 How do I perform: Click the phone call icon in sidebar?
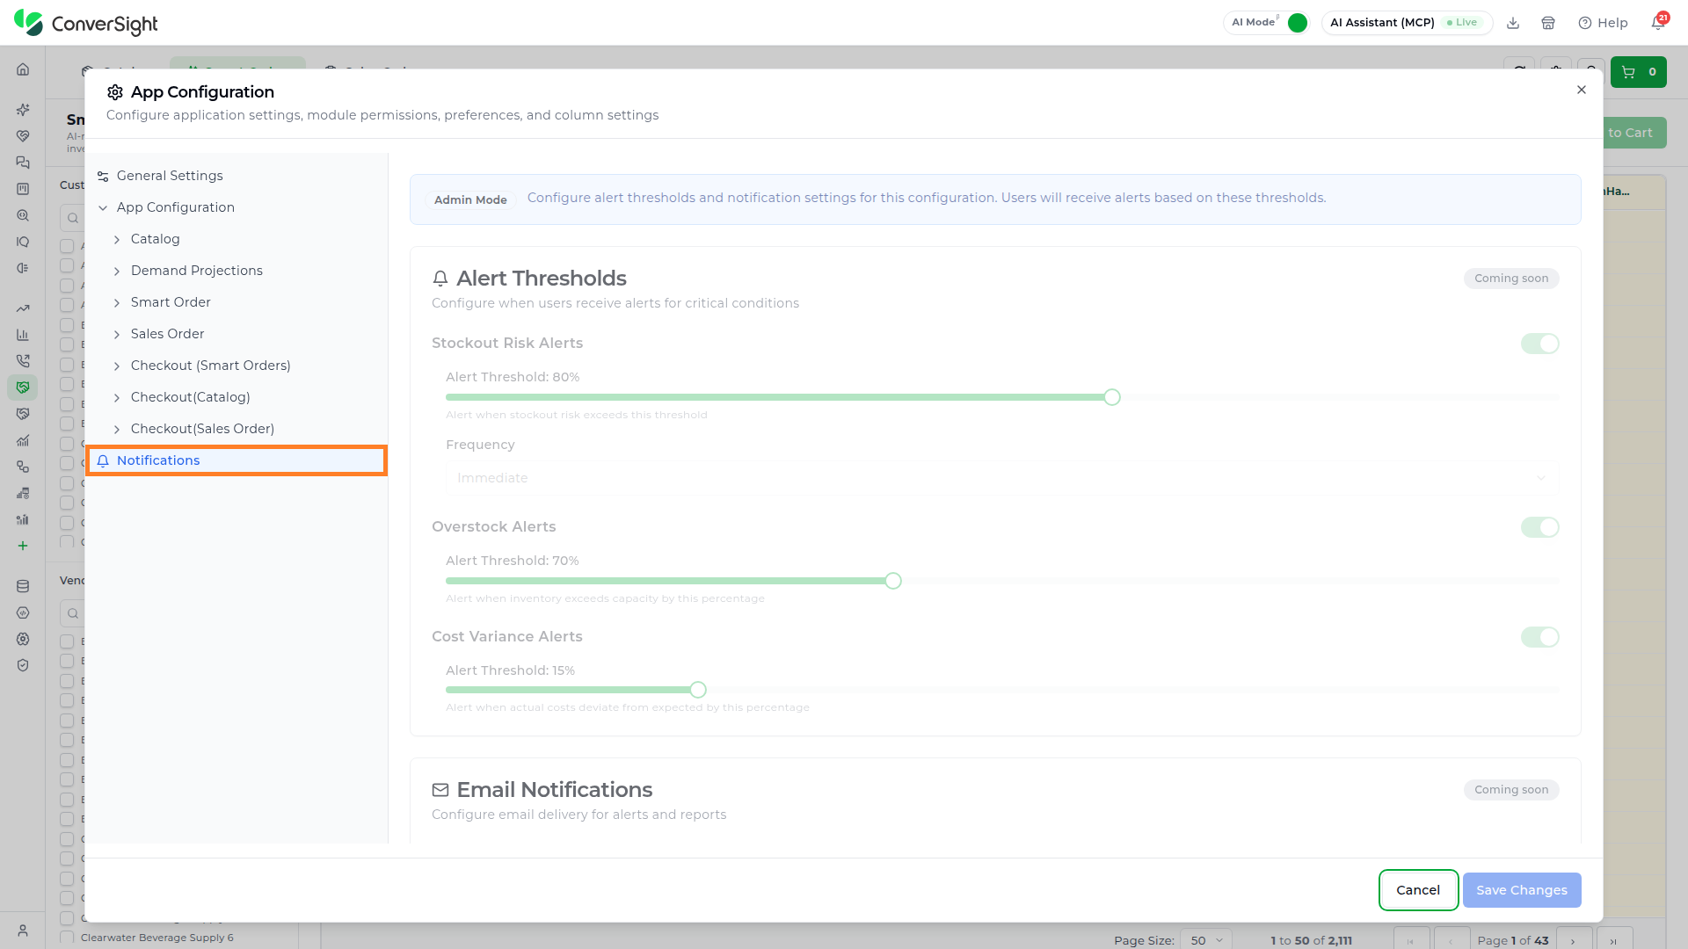[x=23, y=361]
